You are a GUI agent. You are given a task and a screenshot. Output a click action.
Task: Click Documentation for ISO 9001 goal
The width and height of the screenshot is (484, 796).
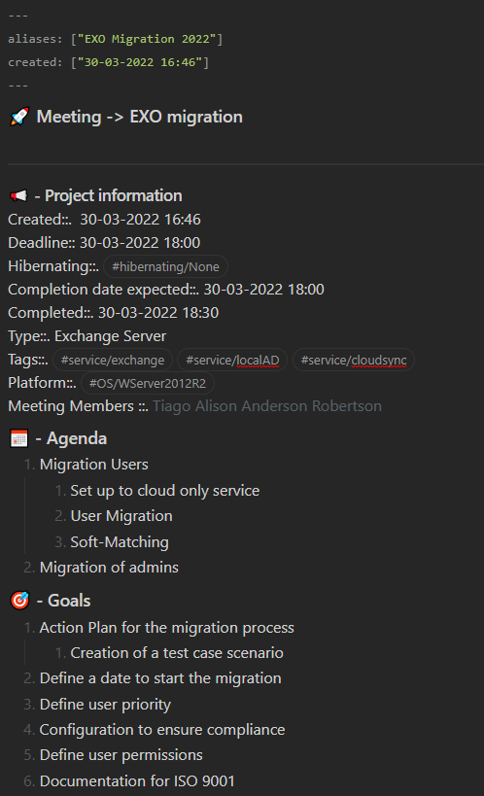(x=137, y=780)
